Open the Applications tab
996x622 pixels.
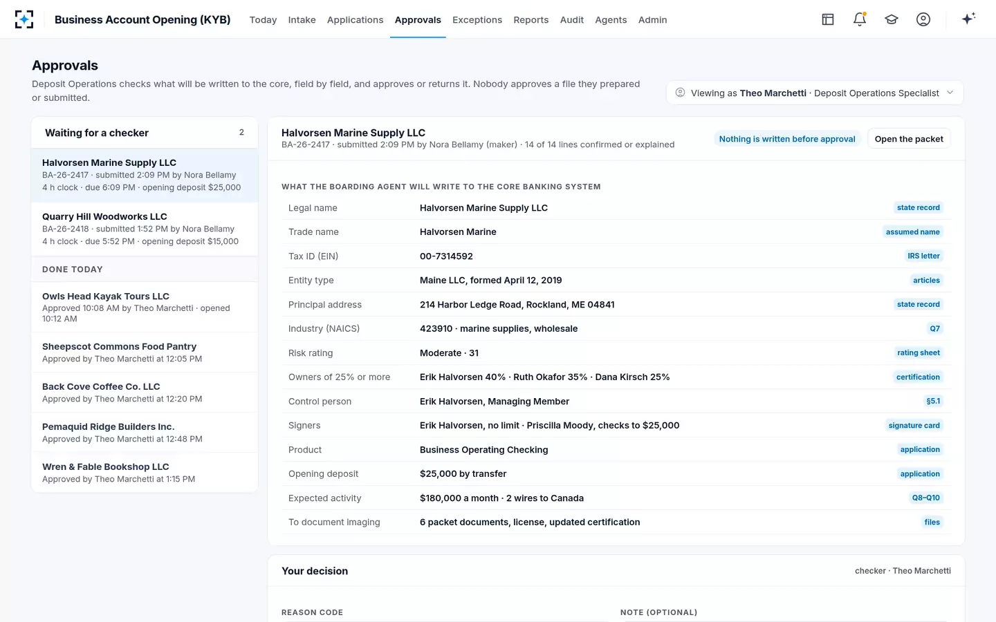point(356,20)
